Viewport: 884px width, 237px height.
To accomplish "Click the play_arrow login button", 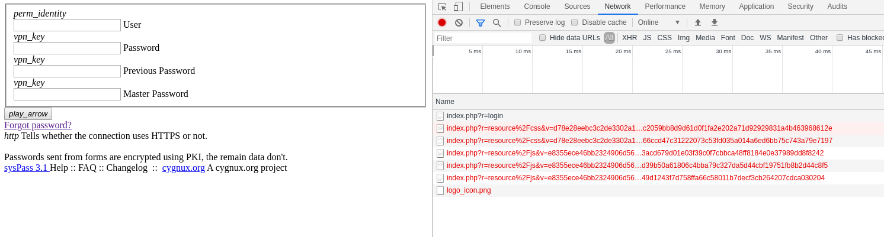I will click(x=28, y=113).
